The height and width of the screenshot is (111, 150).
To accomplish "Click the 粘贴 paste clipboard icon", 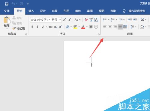I will click(7, 20).
